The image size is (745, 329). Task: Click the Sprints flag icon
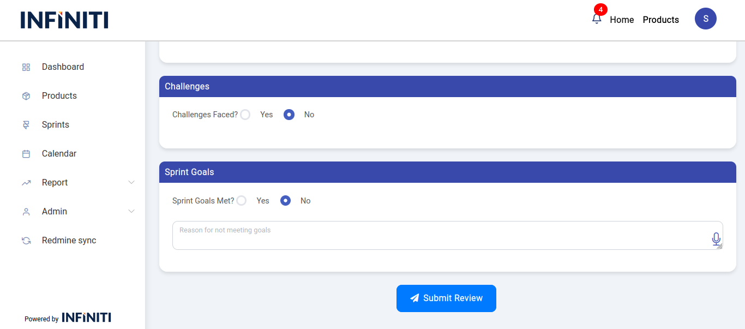coord(26,125)
